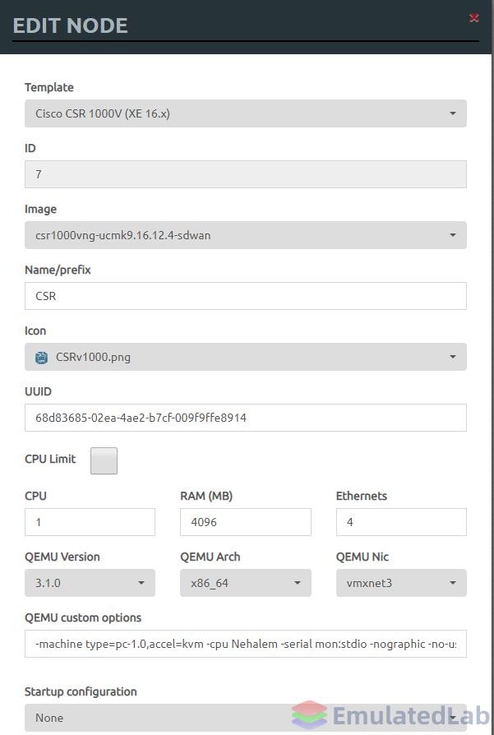The image size is (494, 735).
Task: Click the CSRv1000 router icon thumbnail
Action: (x=42, y=358)
